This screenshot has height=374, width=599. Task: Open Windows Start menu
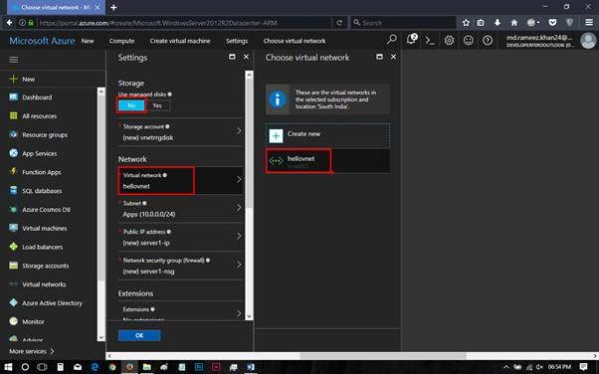[x=8, y=367]
